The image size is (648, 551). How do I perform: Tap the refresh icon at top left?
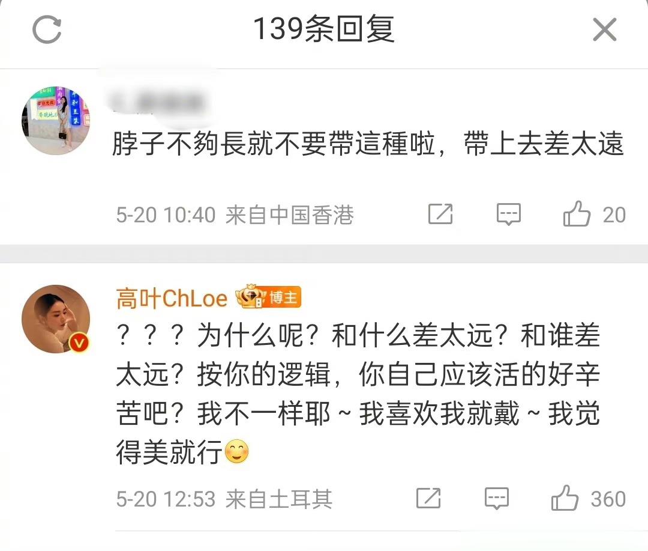[47, 29]
